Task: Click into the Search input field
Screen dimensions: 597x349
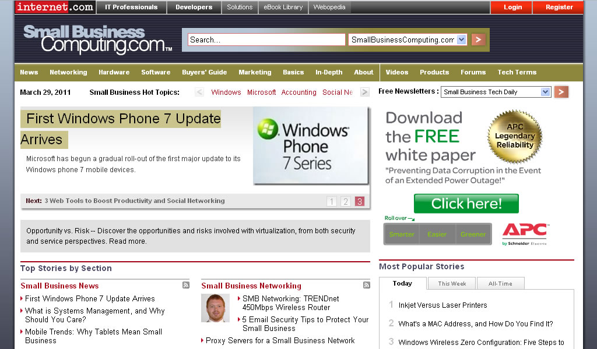Action: click(266, 40)
